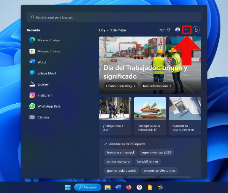Open Google Photos pinwheel taskbar icon
228x193 pixels.
tap(160, 187)
